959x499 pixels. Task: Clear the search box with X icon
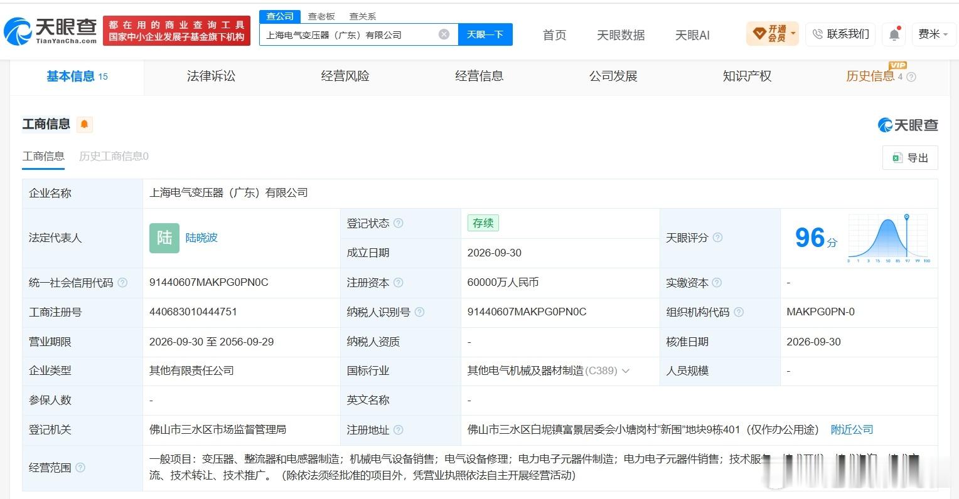[444, 34]
